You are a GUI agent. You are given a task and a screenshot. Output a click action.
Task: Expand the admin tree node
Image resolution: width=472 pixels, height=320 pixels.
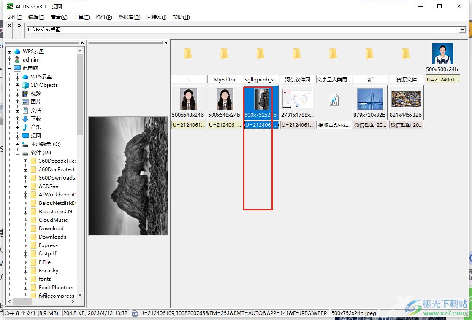point(9,60)
